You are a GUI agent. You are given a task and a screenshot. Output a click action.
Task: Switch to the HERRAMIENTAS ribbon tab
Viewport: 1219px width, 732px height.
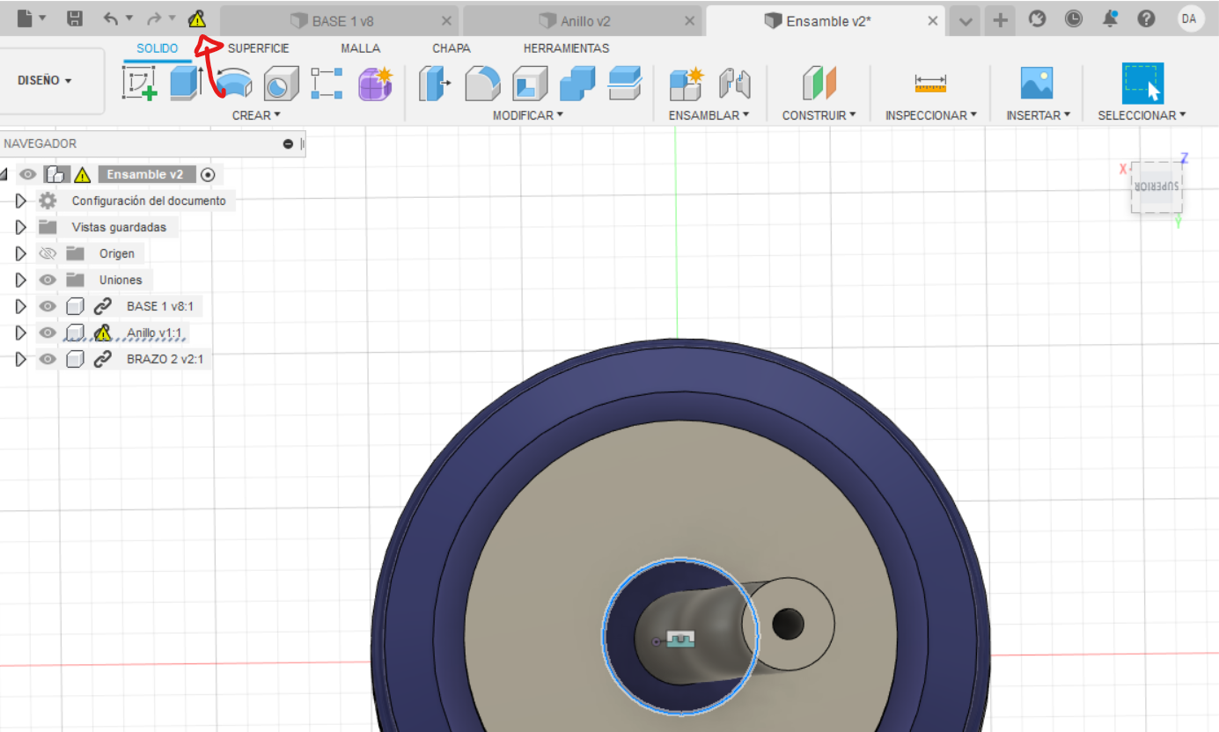tap(566, 48)
